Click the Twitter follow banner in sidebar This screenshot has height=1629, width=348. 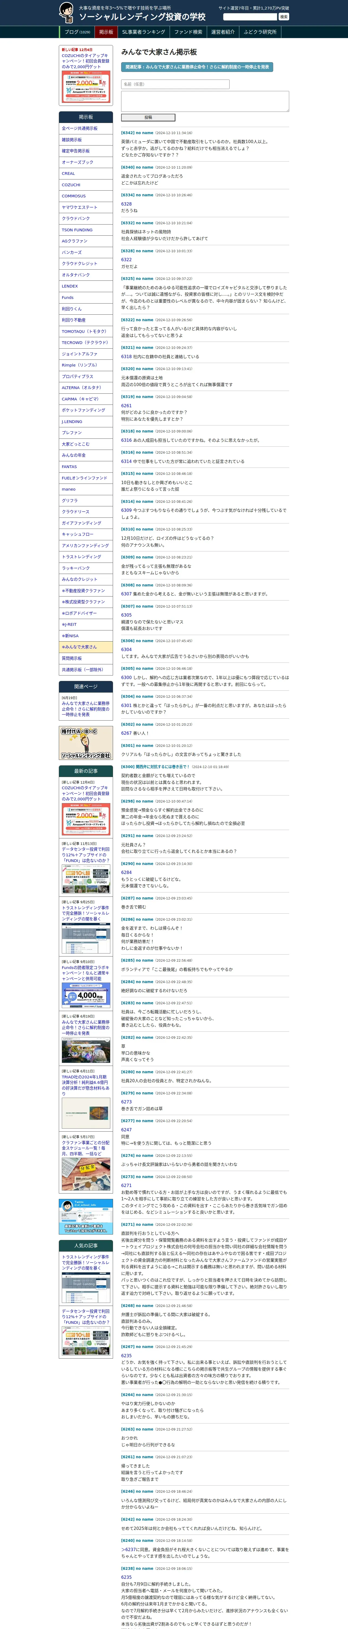[86, 1217]
